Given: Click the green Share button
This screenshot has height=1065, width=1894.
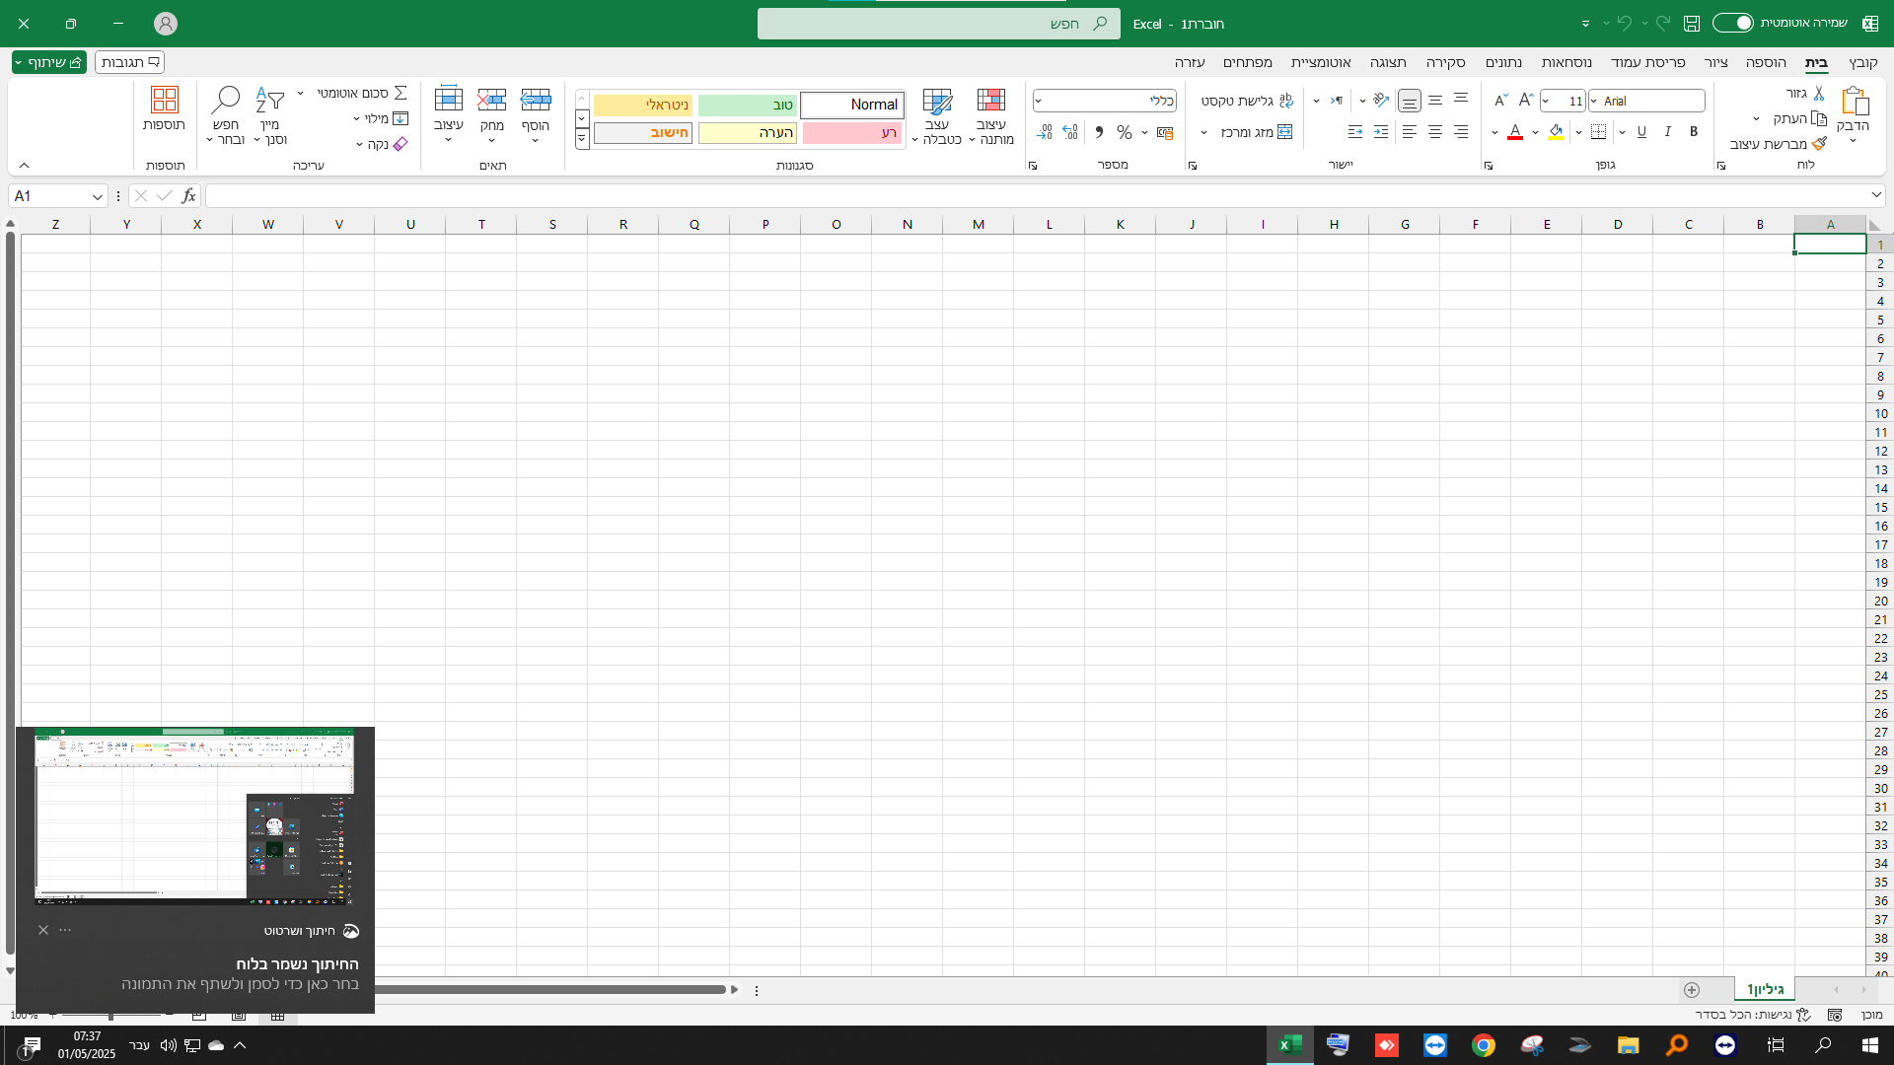Looking at the screenshot, I should [49, 62].
